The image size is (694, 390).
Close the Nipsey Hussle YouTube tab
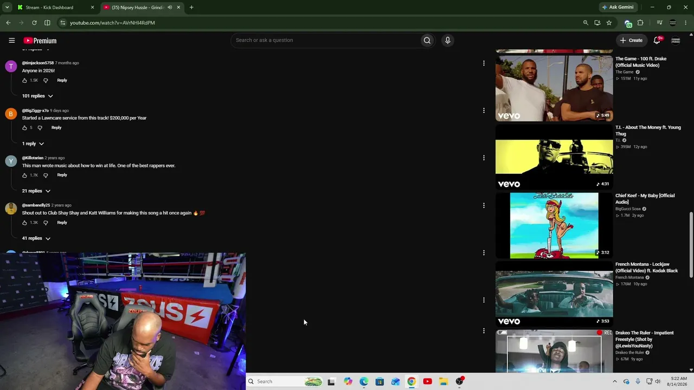click(x=178, y=8)
